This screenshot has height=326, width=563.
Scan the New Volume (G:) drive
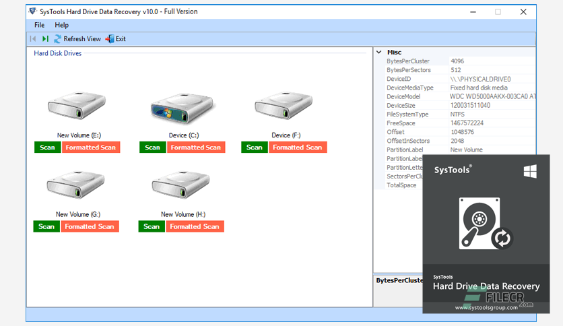point(46,226)
